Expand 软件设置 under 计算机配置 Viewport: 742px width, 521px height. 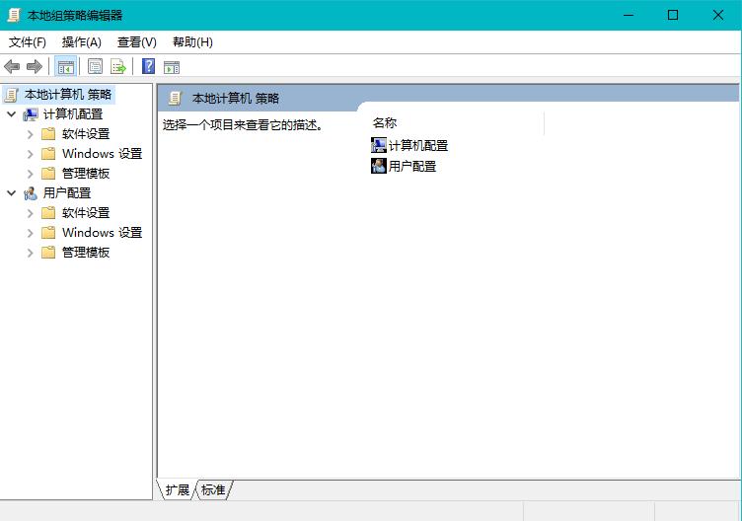pos(31,134)
